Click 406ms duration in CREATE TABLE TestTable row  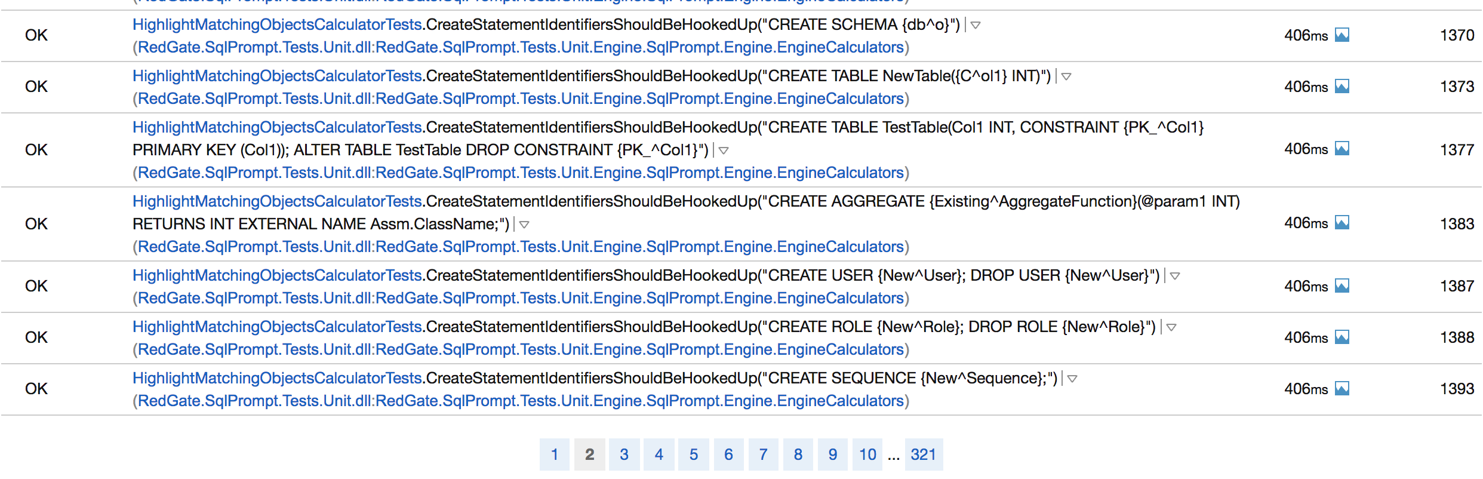point(1306,149)
